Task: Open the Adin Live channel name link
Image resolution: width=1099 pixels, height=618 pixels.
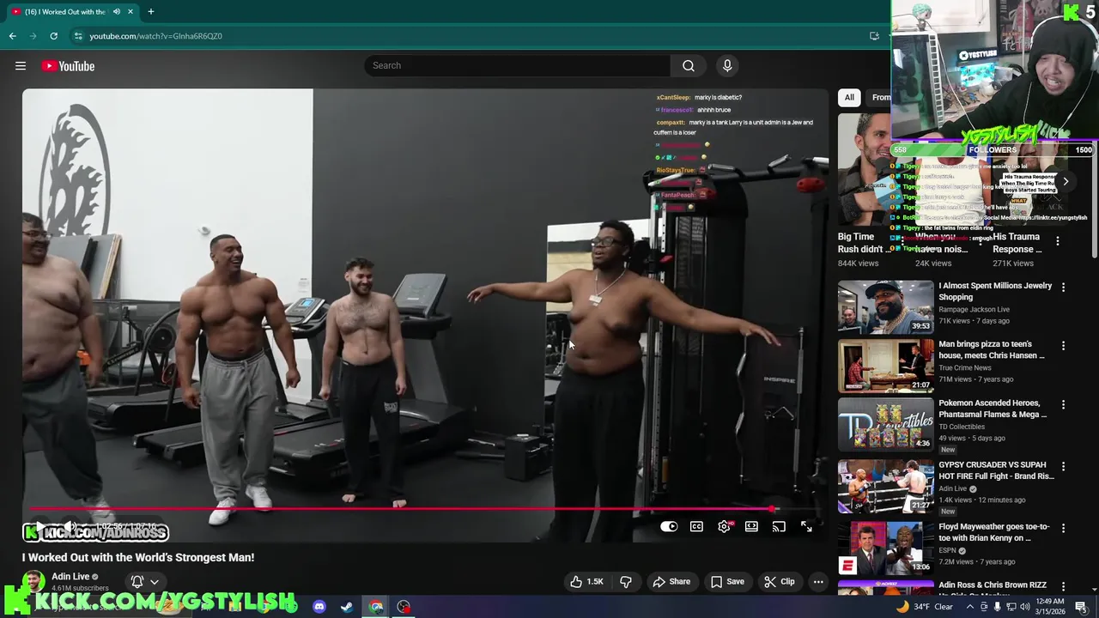Action: [x=70, y=577]
